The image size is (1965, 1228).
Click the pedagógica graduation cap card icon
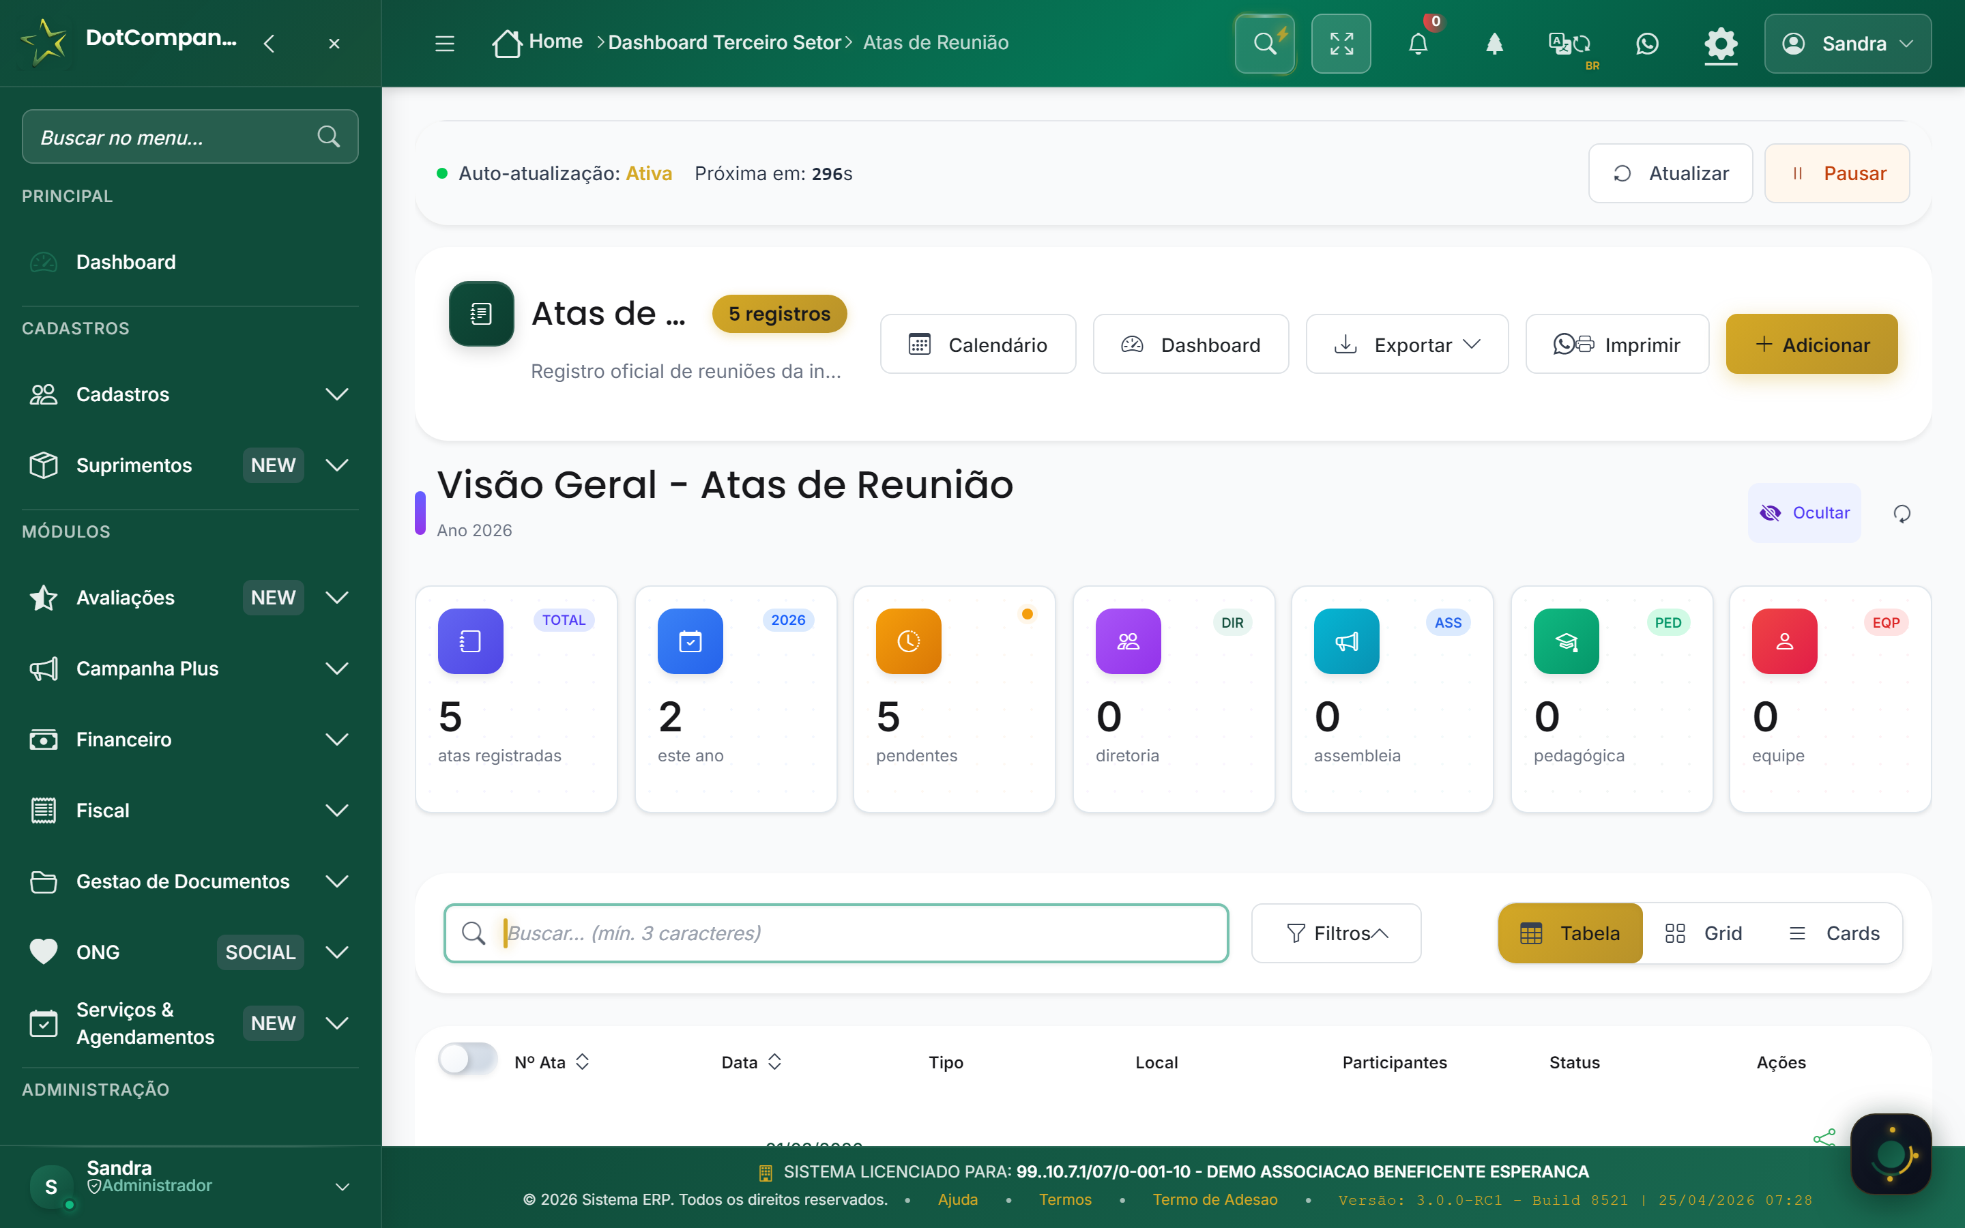pyautogui.click(x=1565, y=641)
